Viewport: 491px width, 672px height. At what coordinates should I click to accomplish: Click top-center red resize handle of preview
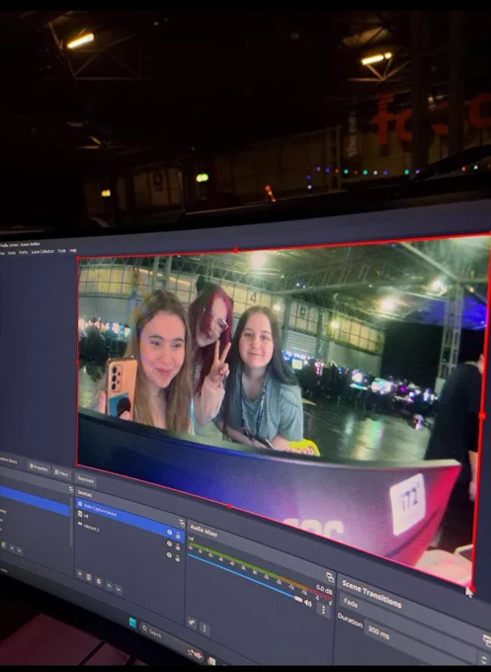pyautogui.click(x=236, y=249)
